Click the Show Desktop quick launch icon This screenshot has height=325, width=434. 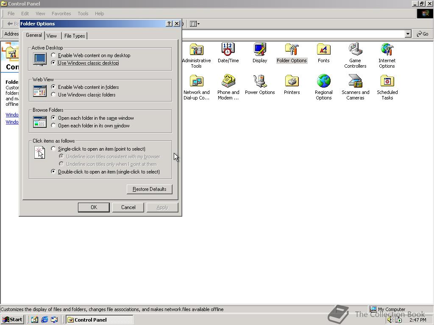35,320
